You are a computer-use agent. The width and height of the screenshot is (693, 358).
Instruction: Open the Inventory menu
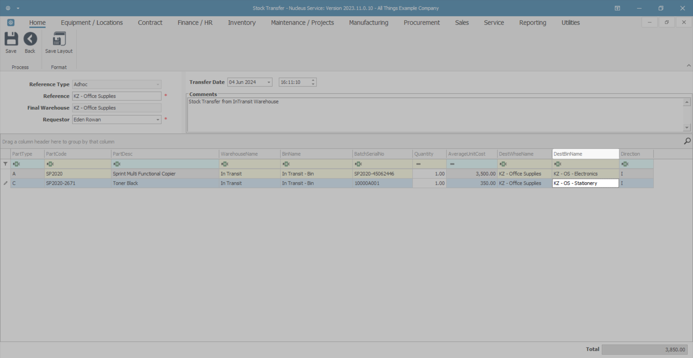[242, 22]
